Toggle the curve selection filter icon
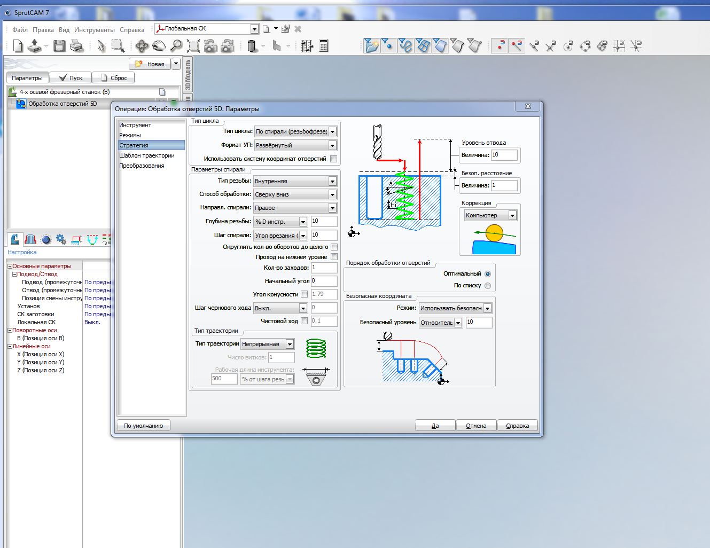Image resolution: width=710 pixels, height=548 pixels. [x=406, y=46]
